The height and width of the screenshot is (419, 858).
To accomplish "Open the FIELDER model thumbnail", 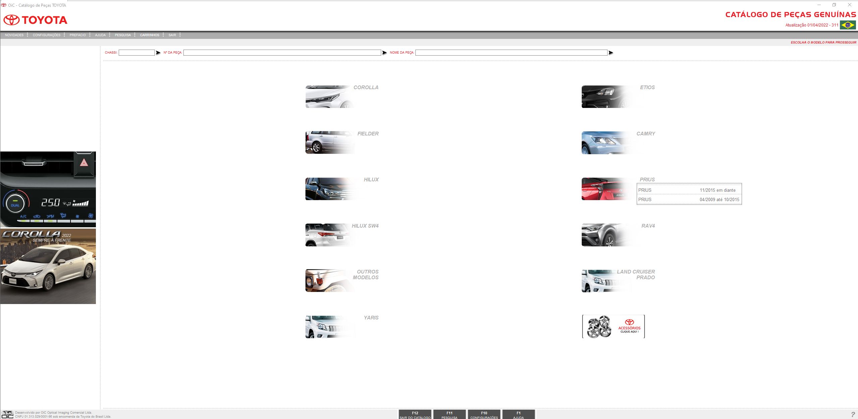I will click(x=330, y=142).
